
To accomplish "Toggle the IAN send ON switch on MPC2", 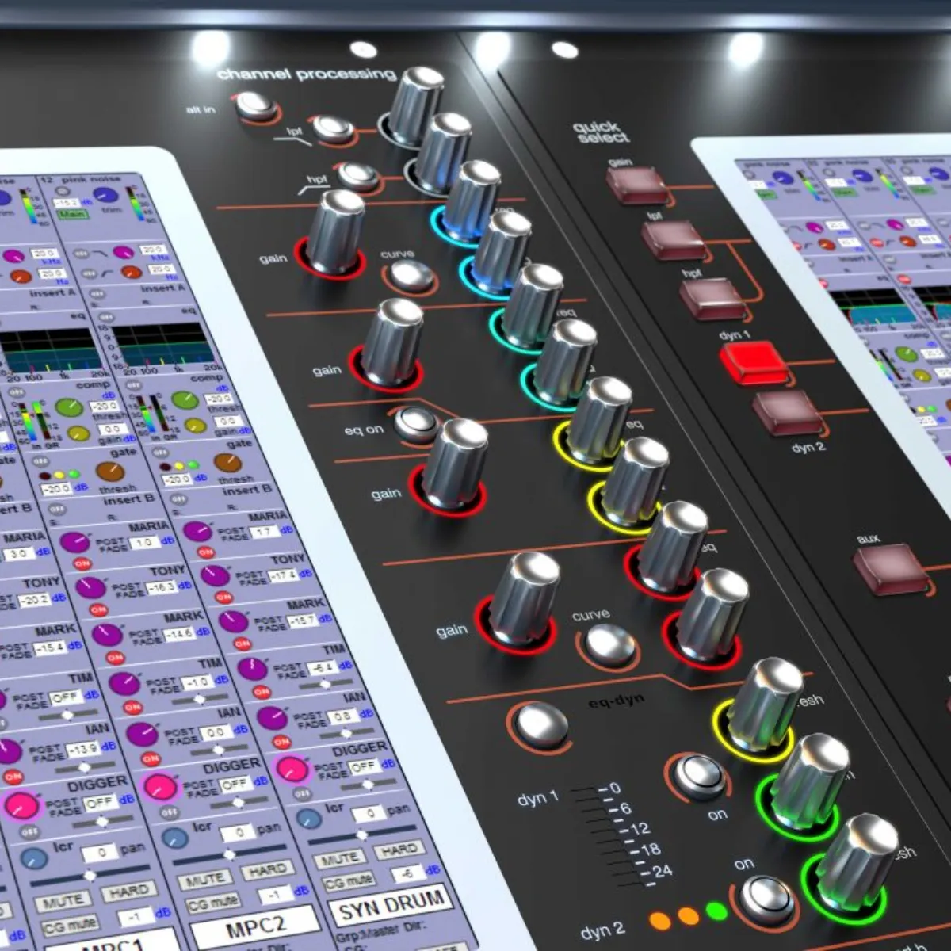I will 151,759.
